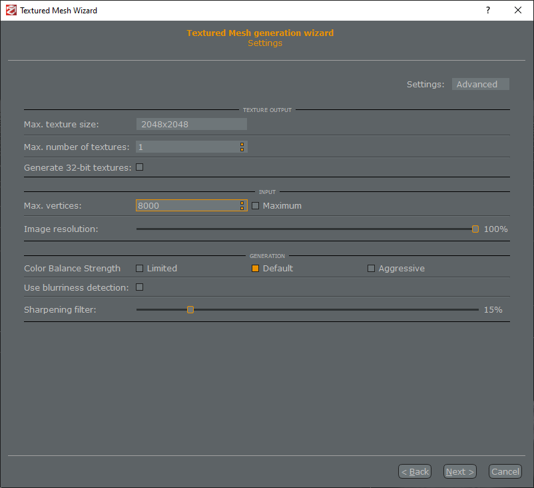Viewport: 534px width, 488px height.
Task: Click the Image resolution slider handle
Action: click(x=475, y=229)
